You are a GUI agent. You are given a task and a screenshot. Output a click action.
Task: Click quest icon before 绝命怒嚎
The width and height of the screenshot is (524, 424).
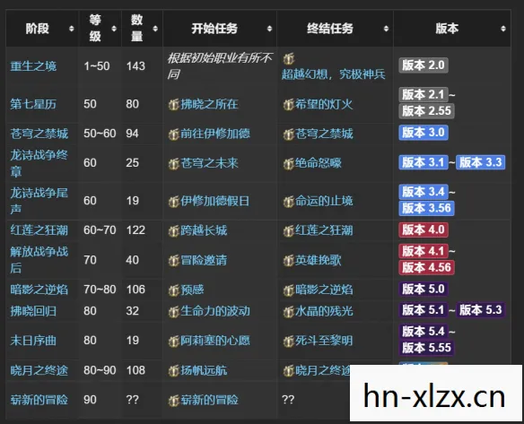click(289, 163)
